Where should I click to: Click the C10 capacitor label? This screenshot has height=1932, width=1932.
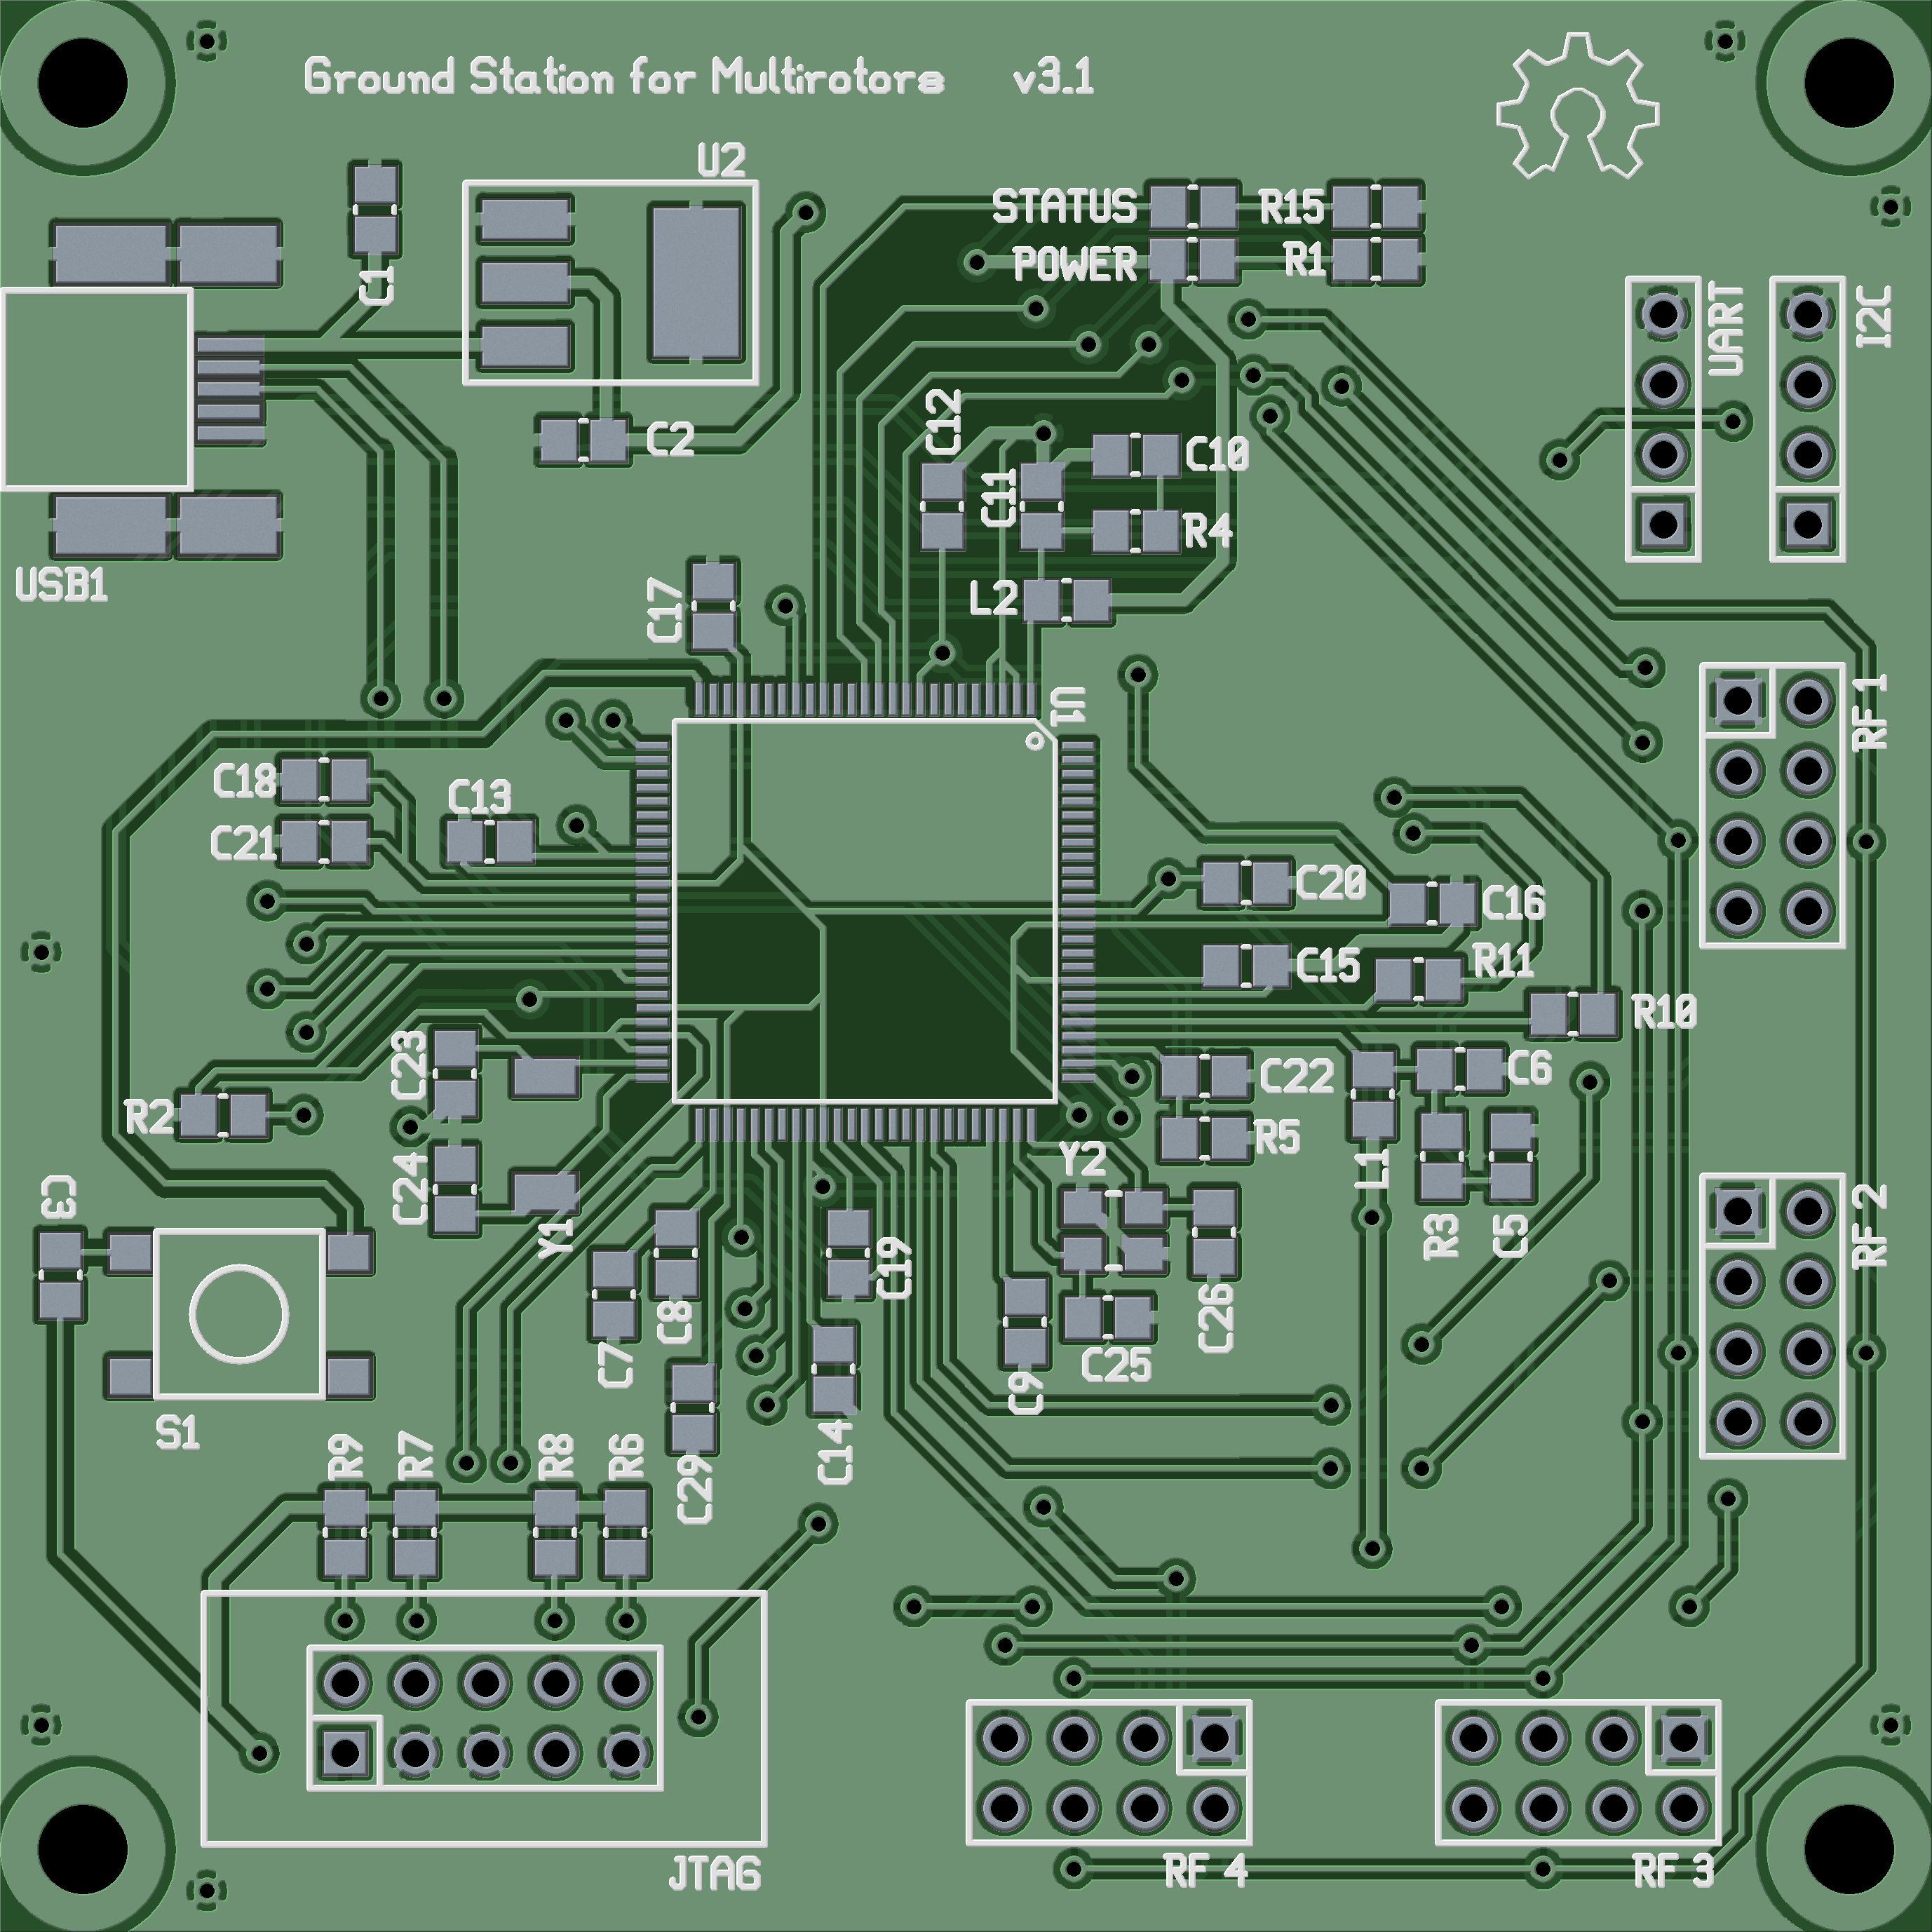pyautogui.click(x=1217, y=455)
